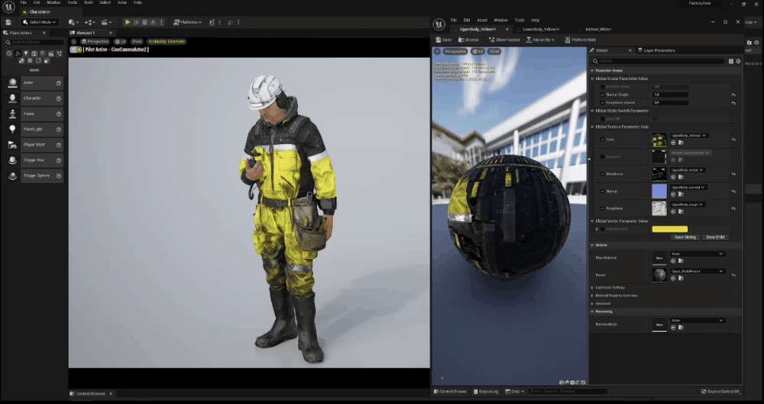Click the green Play button in toolbar

click(128, 22)
